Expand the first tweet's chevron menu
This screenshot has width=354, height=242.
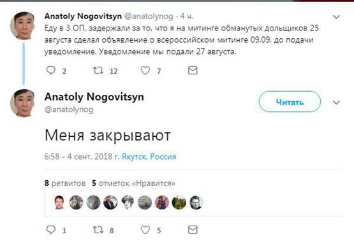pos(336,17)
